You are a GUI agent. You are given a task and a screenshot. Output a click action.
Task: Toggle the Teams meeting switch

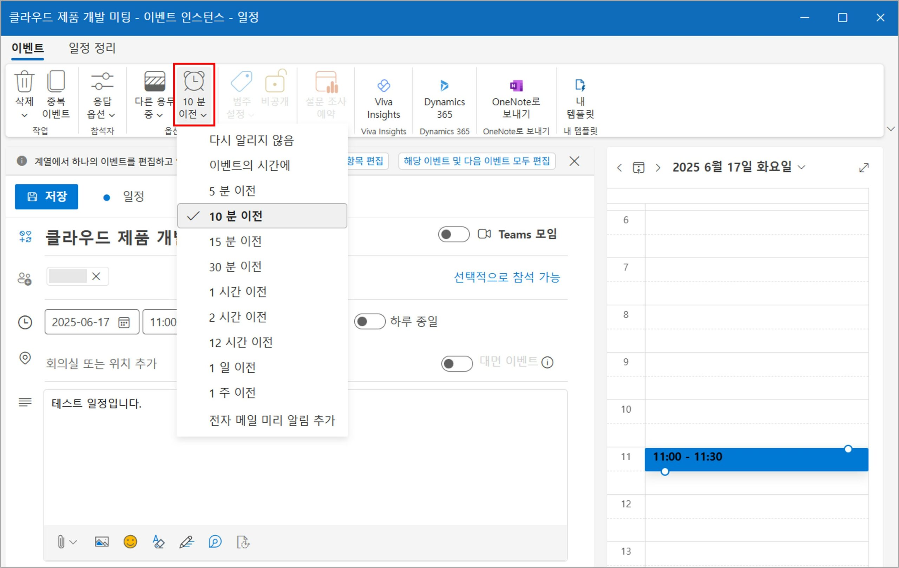pyautogui.click(x=453, y=234)
